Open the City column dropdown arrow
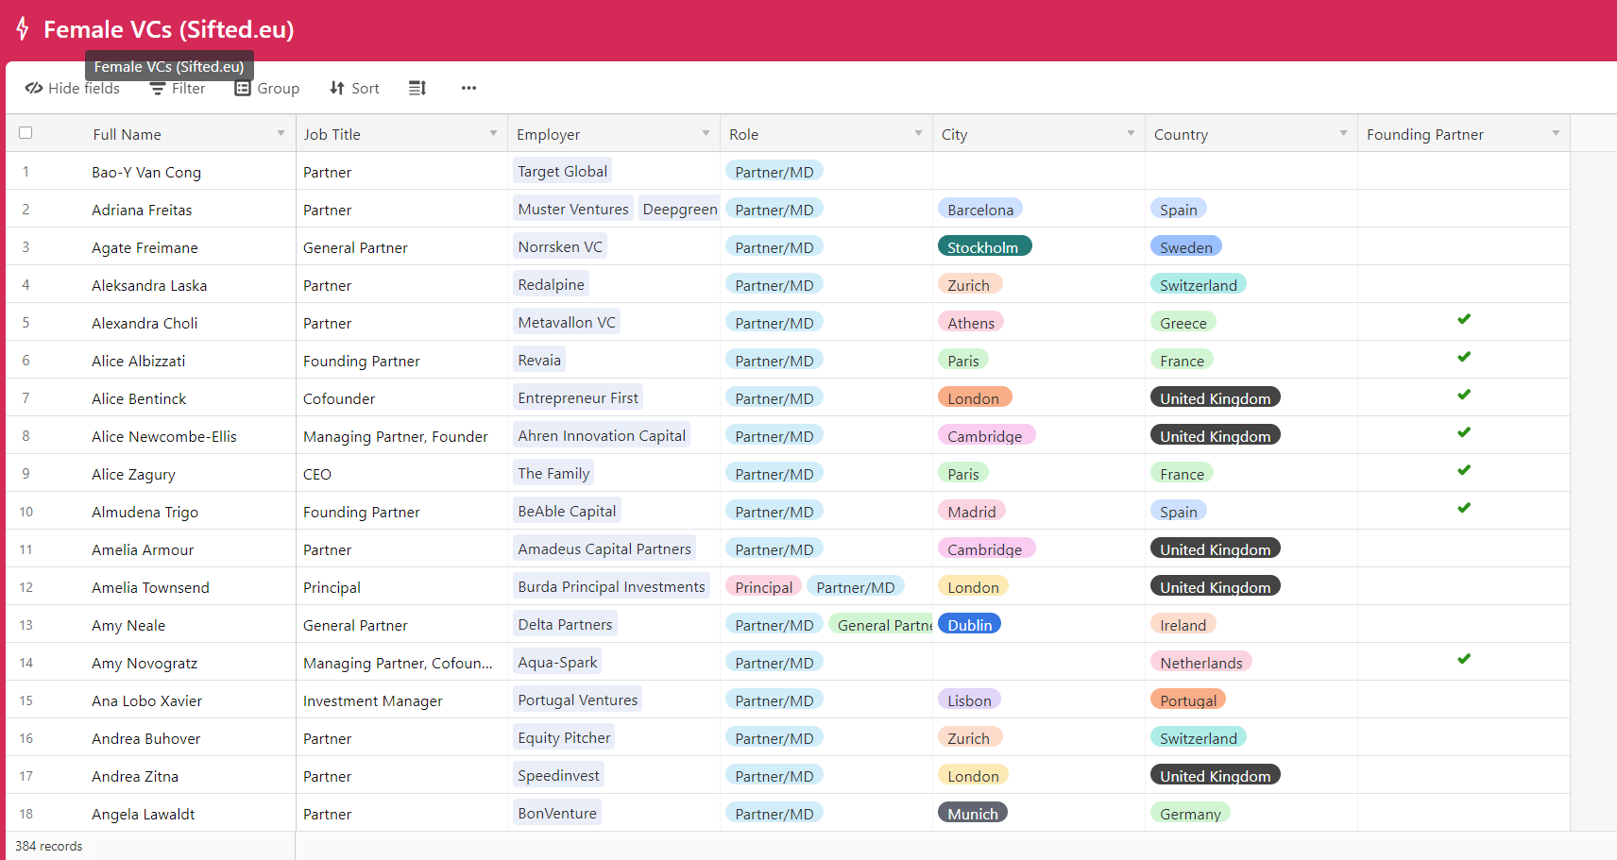1617x860 pixels. point(1131,133)
